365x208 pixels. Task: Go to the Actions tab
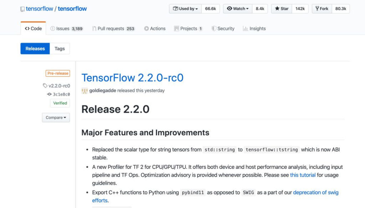[x=155, y=29]
